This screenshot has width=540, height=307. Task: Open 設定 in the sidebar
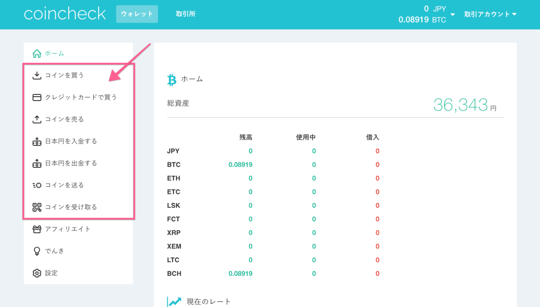[x=78, y=273]
